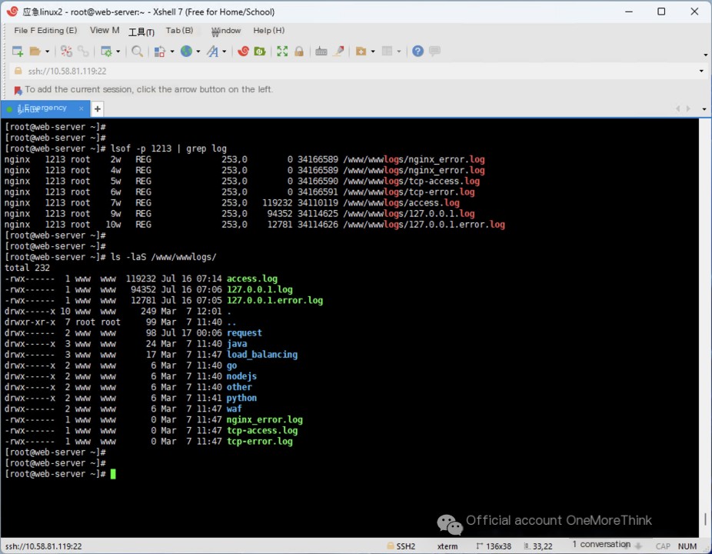Expand the address bar history dropdown

point(701,71)
